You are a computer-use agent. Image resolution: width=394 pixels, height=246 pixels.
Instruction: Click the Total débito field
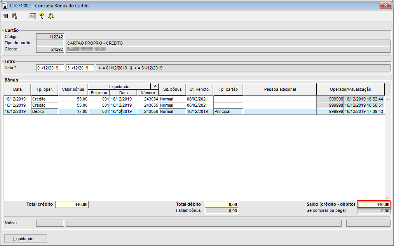(221, 204)
